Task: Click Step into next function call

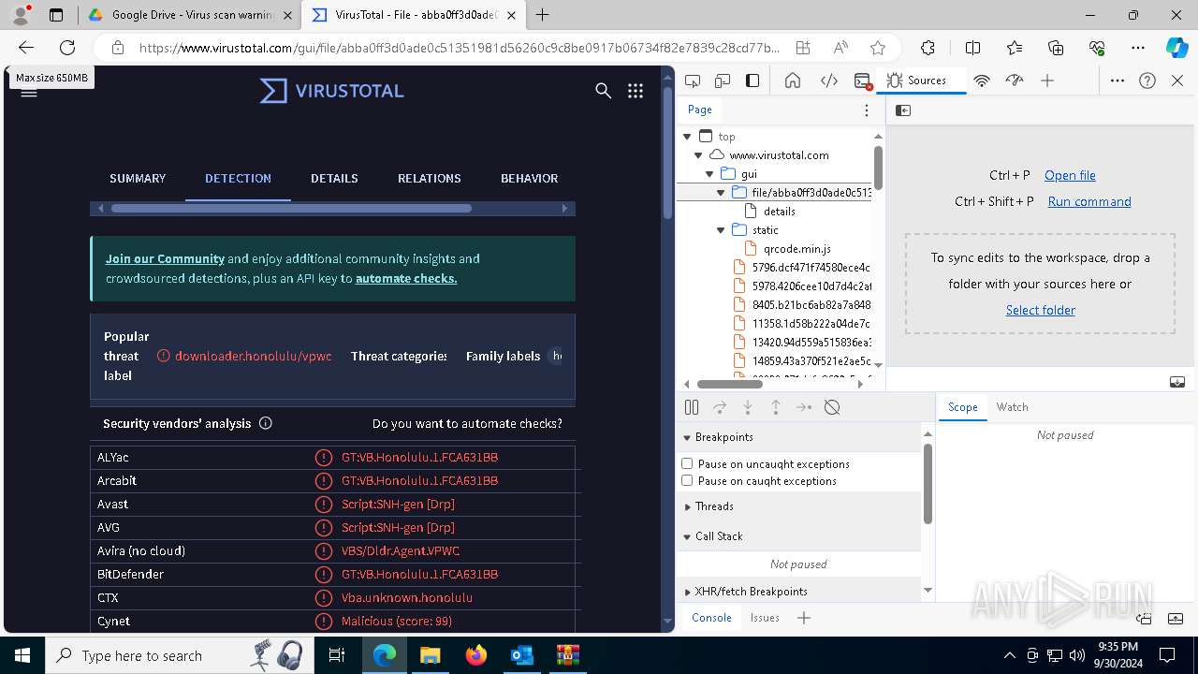Action: (748, 407)
